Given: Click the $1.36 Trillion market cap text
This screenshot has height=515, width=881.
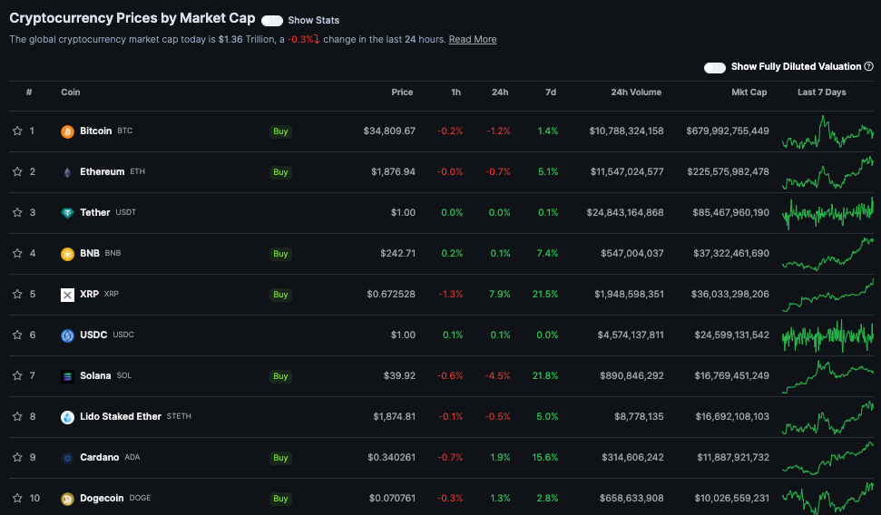Looking at the screenshot, I should tap(247, 39).
